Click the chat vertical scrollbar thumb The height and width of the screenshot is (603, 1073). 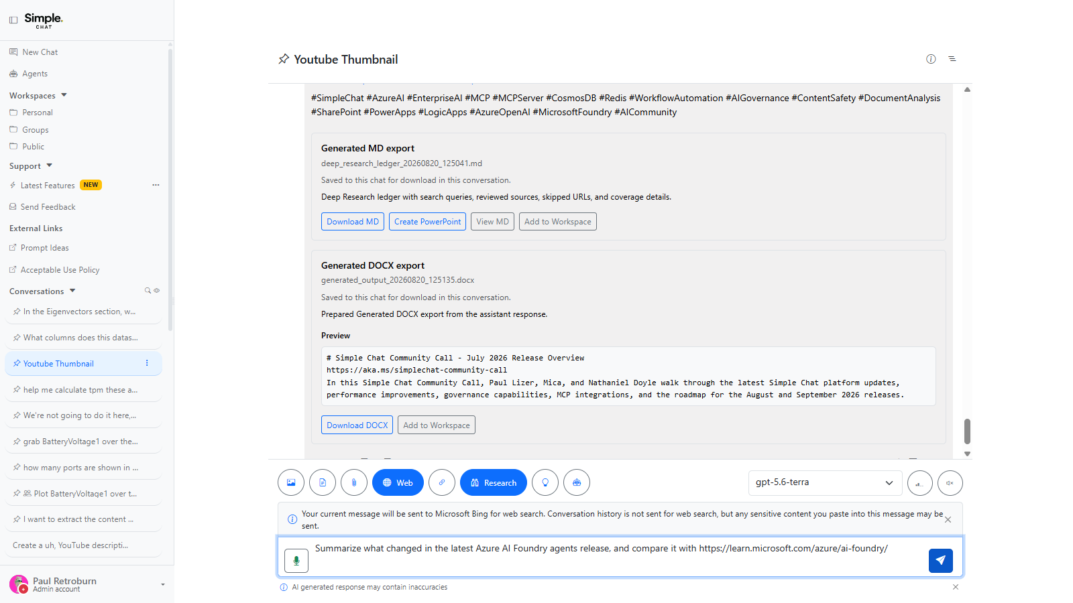[967, 431]
